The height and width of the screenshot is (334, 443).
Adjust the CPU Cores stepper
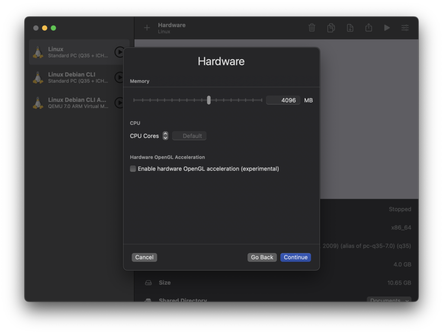coord(165,136)
